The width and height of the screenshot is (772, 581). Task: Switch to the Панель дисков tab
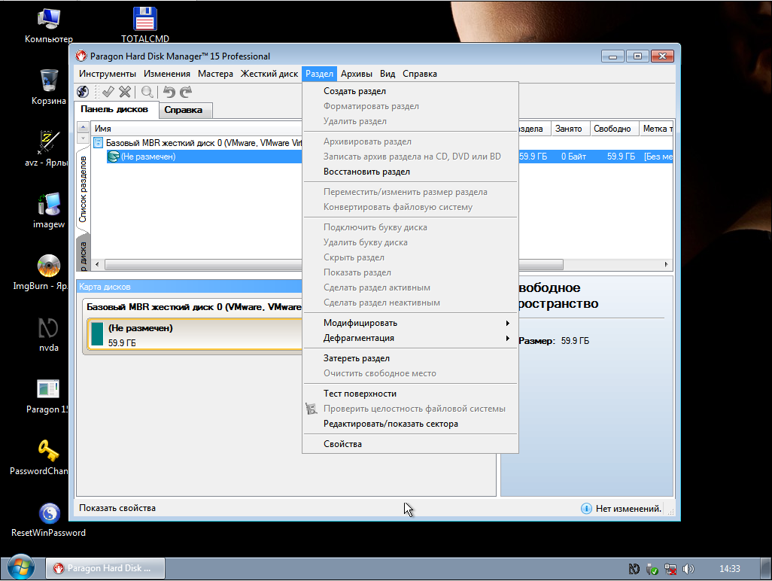click(x=117, y=109)
